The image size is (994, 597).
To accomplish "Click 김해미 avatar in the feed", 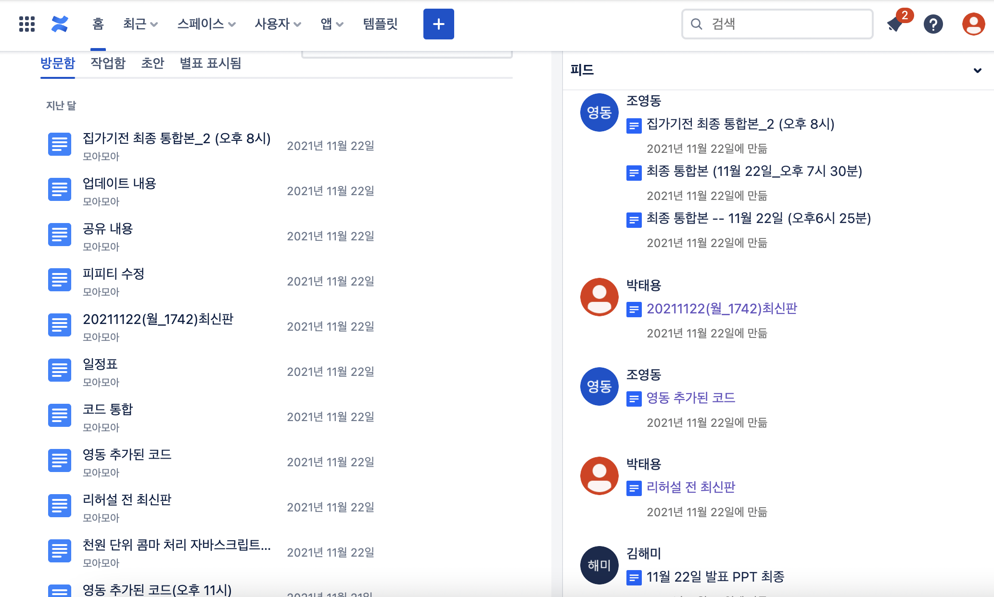I will tap(599, 565).
